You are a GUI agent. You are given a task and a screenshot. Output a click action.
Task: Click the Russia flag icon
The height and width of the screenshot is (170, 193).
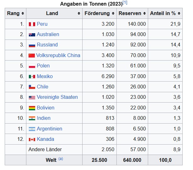tap(32, 45)
